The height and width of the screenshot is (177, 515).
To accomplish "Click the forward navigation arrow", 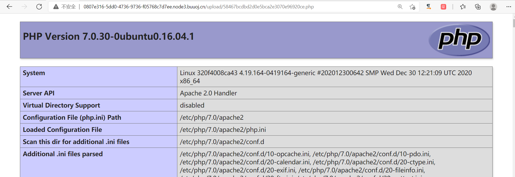I will [x=24, y=7].
